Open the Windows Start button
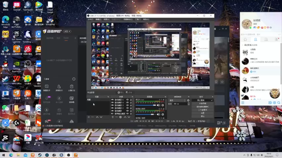This screenshot has height=158, width=282. (x=4, y=155)
